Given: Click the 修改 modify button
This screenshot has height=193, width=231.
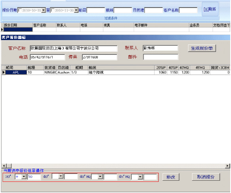Looking at the screenshot, I should pyautogui.click(x=171, y=177).
